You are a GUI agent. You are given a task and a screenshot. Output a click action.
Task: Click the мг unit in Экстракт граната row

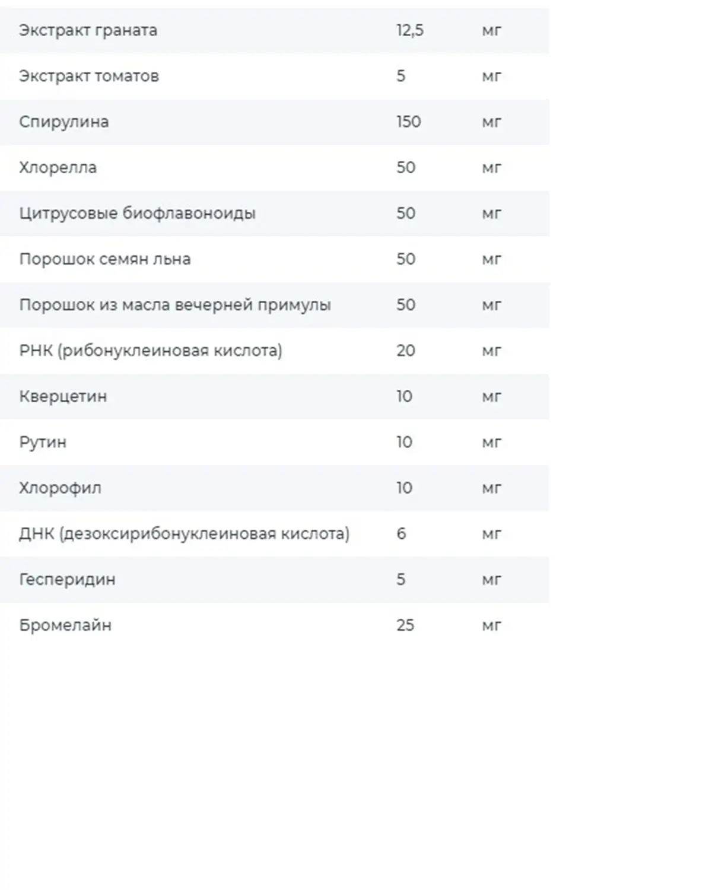tap(492, 31)
